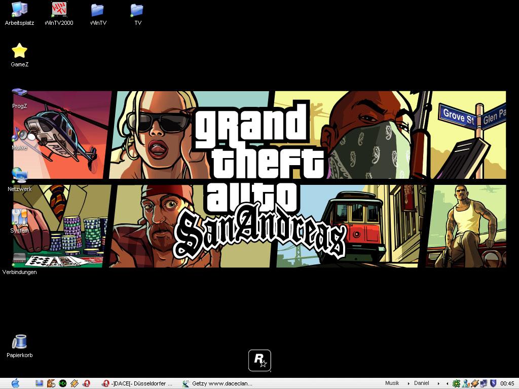Open the Winamp tray icon
Image resolution: width=519 pixels, height=389 pixels.
coord(474,383)
